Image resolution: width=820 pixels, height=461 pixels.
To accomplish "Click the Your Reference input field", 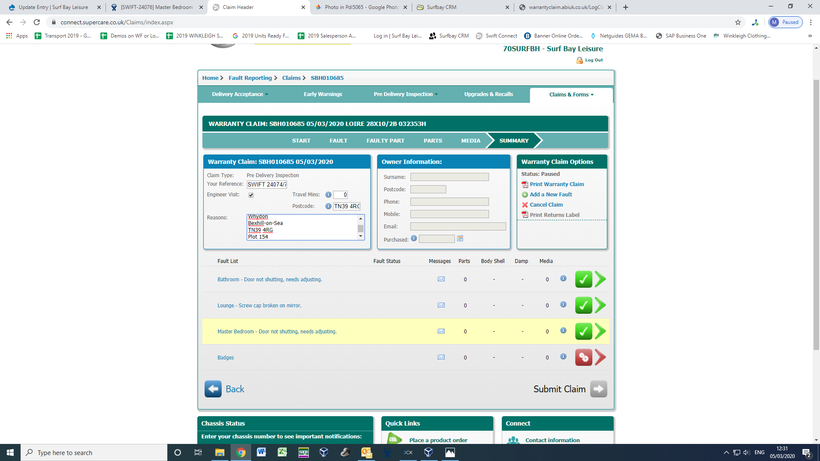I will 267,184.
